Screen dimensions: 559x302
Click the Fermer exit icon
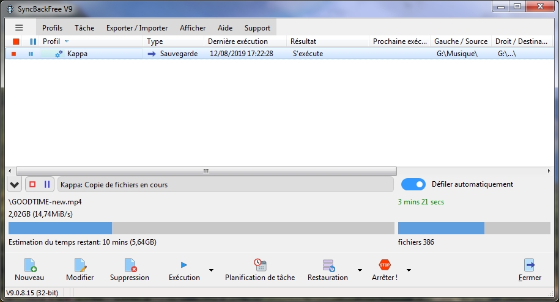(x=530, y=265)
